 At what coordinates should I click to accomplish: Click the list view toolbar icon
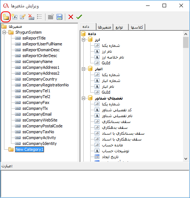point(40,17)
